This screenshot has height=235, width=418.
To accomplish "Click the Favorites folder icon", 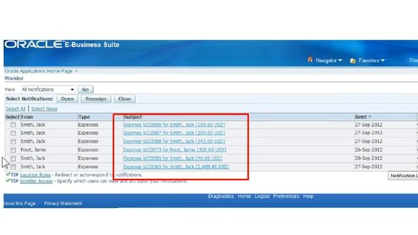I will point(353,61).
